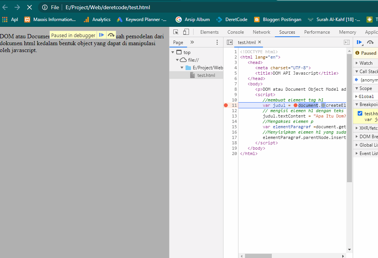Open the DeretCode bookmark
This screenshot has width=378, height=258.
click(x=232, y=20)
